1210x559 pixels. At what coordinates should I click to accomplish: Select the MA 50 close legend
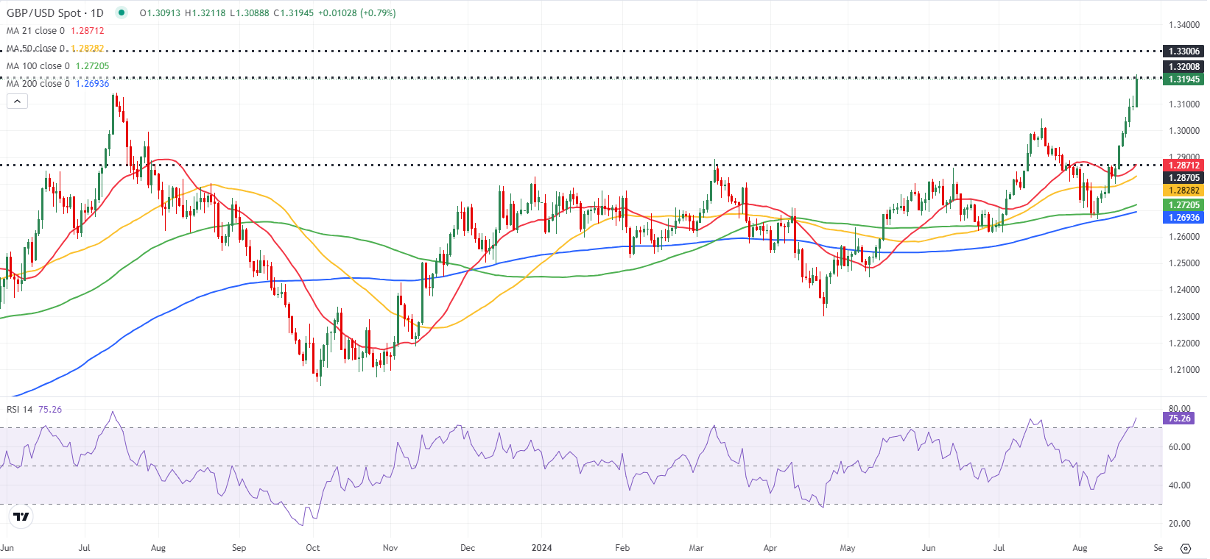tap(55, 49)
